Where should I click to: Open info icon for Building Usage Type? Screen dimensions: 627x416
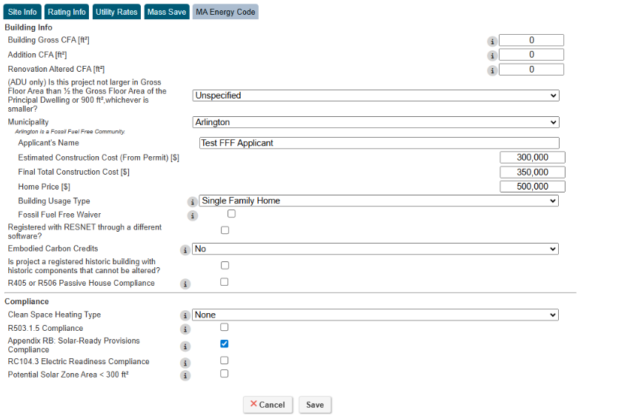pyautogui.click(x=193, y=202)
